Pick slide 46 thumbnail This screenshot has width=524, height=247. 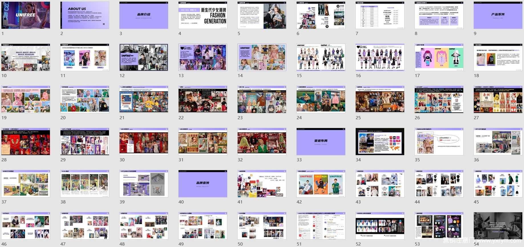click(x=26, y=226)
